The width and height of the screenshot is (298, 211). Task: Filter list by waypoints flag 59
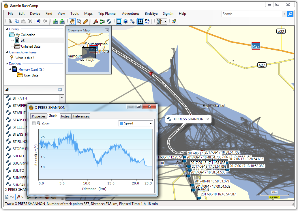coord(21,197)
